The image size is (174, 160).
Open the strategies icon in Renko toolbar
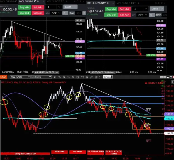(x=96, y=77)
